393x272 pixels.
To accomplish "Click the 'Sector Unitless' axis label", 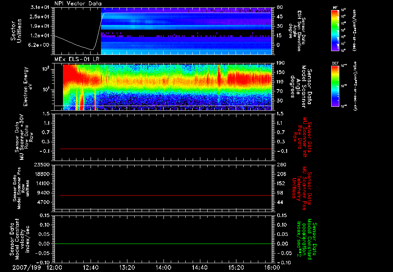I will [x=16, y=31].
